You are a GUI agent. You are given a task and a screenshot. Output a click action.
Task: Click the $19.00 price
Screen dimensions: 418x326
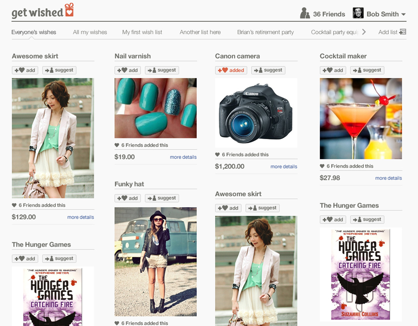124,157
